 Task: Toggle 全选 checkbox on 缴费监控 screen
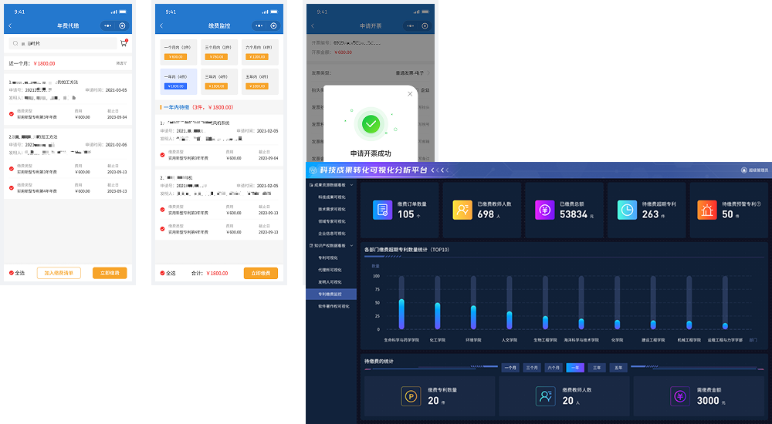point(162,273)
